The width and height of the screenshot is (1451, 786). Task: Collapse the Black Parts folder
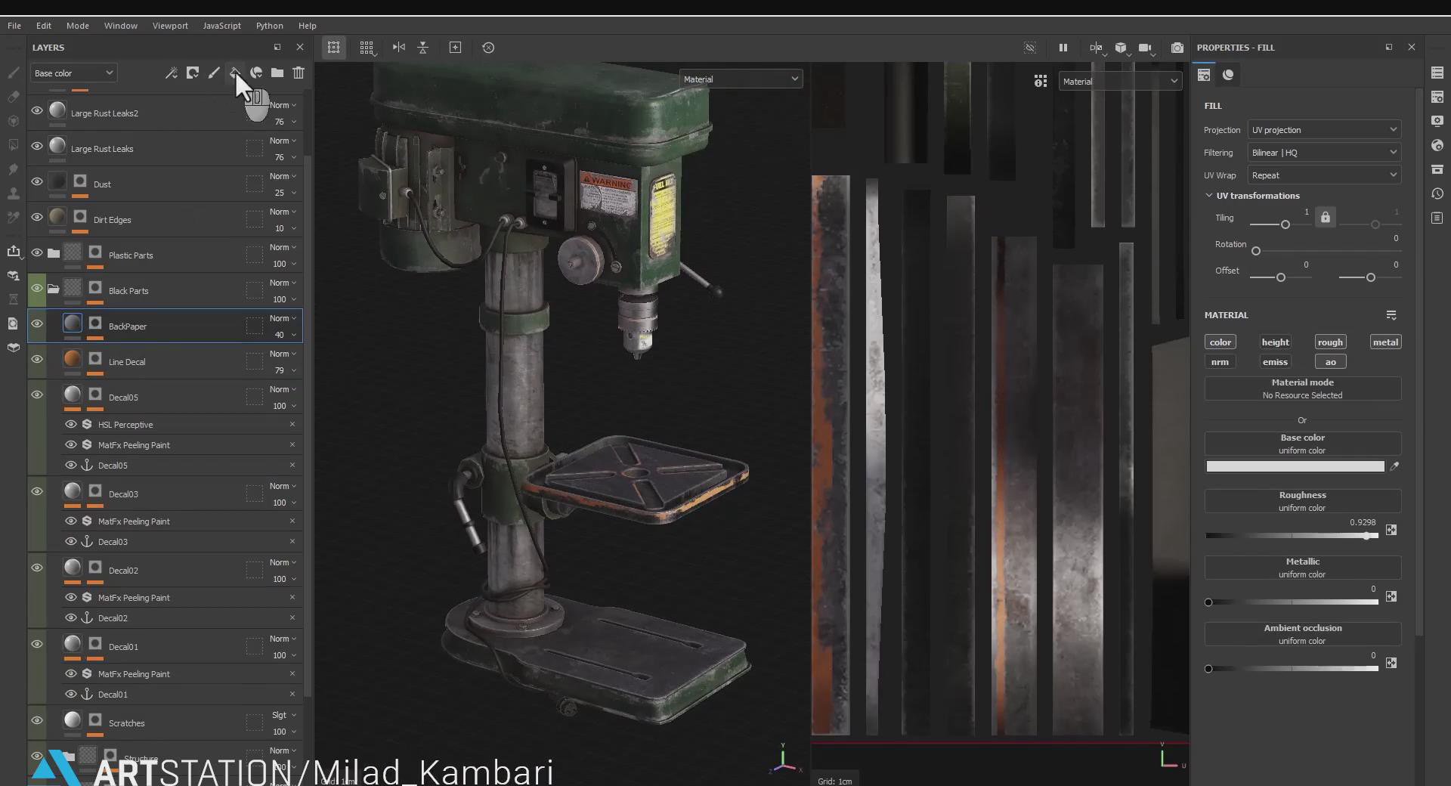53,288
